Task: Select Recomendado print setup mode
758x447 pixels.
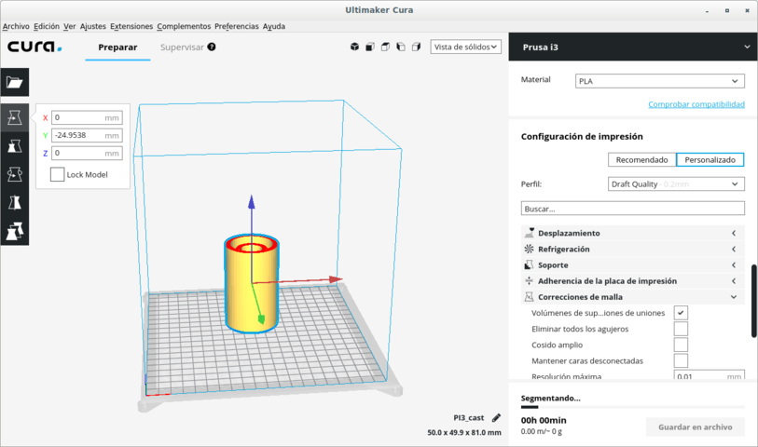Action: pyautogui.click(x=642, y=160)
